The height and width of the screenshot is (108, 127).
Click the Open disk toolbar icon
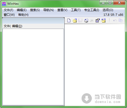[x=86, y=21]
